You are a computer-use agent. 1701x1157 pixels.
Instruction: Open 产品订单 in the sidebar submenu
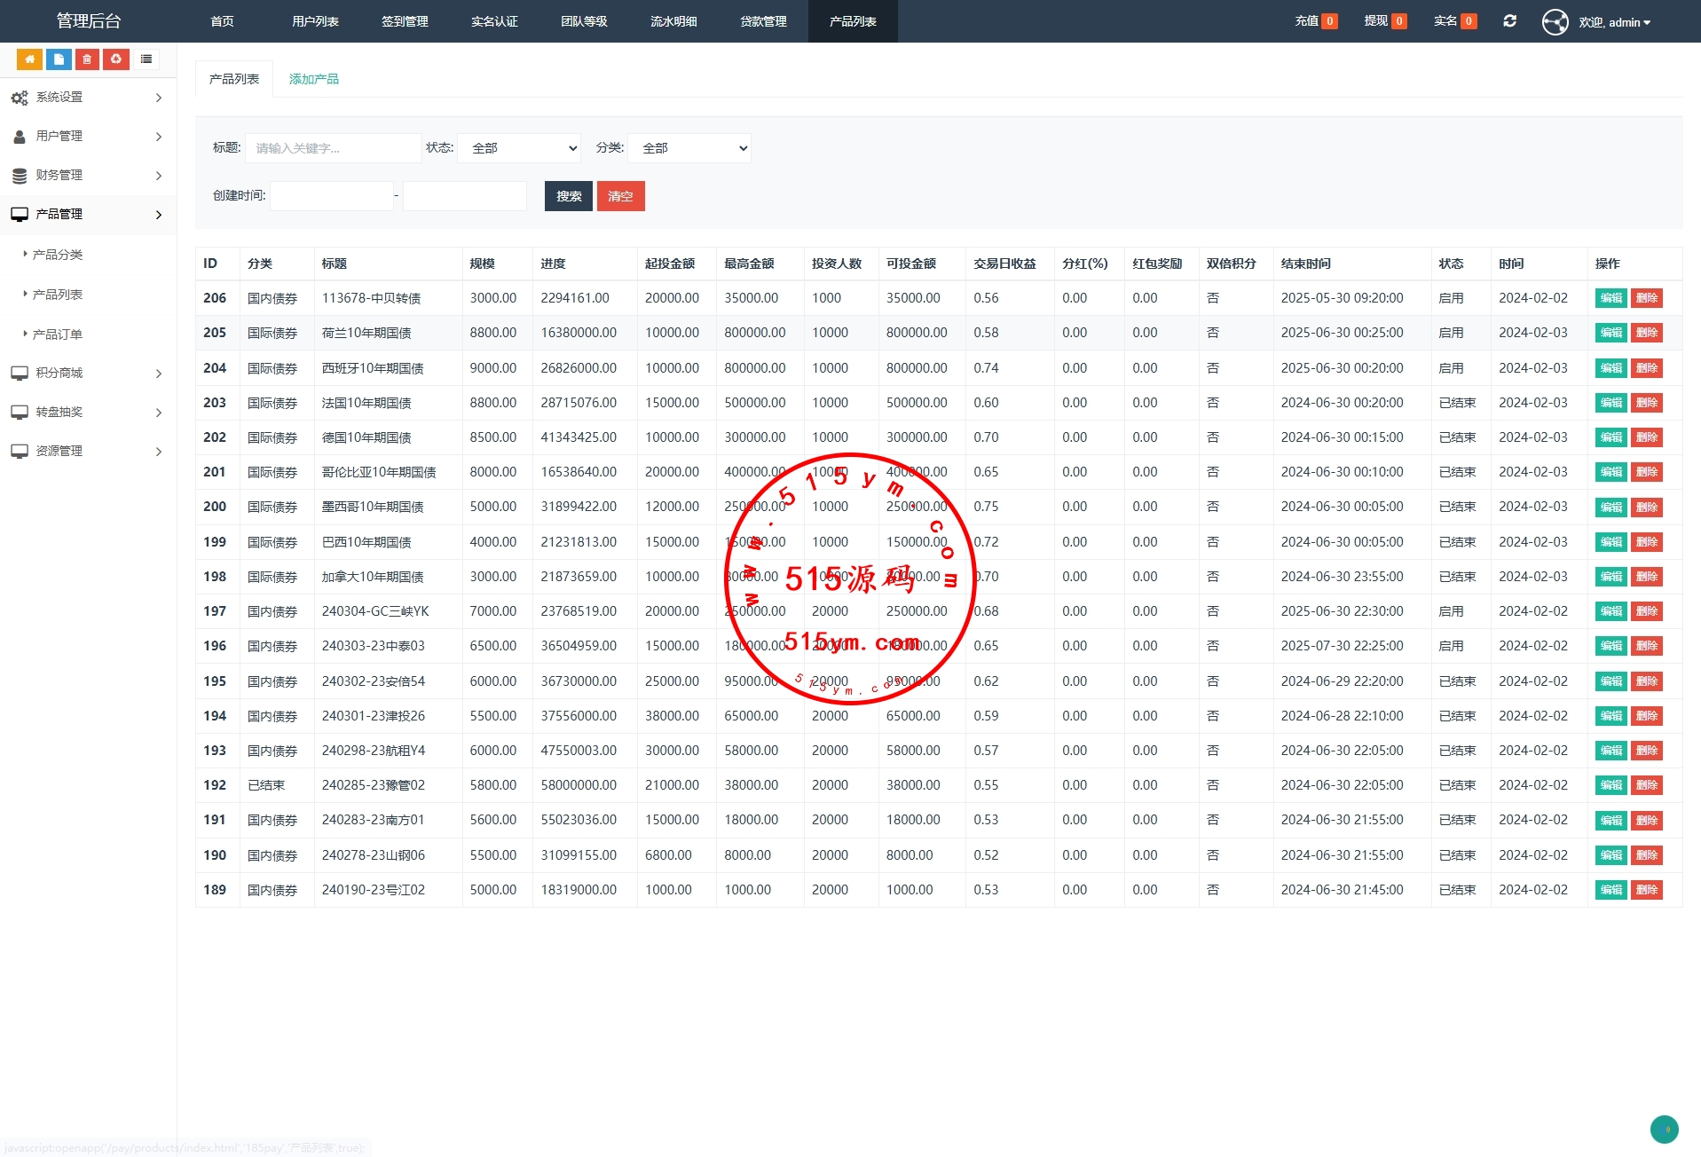point(58,335)
